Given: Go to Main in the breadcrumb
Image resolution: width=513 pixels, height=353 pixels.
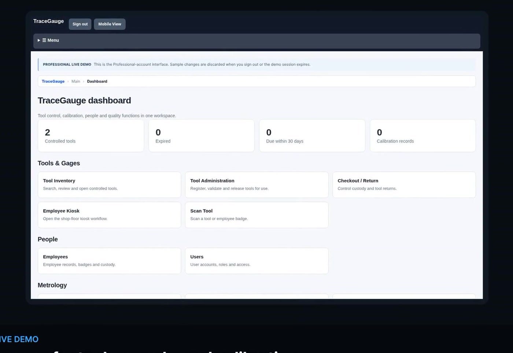Looking at the screenshot, I should [76, 81].
